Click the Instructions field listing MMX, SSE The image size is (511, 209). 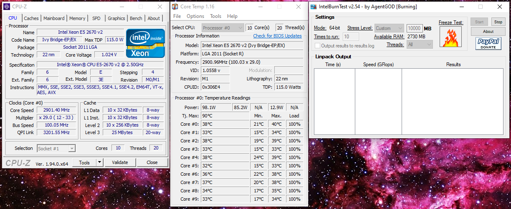[101, 90]
